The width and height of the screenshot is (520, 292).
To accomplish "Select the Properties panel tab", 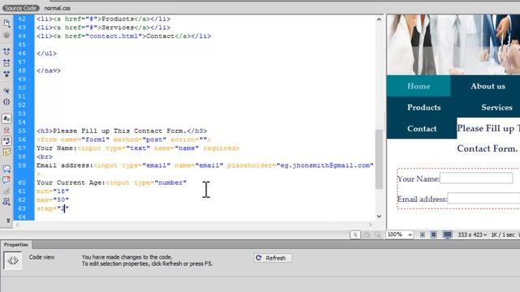I will point(16,245).
